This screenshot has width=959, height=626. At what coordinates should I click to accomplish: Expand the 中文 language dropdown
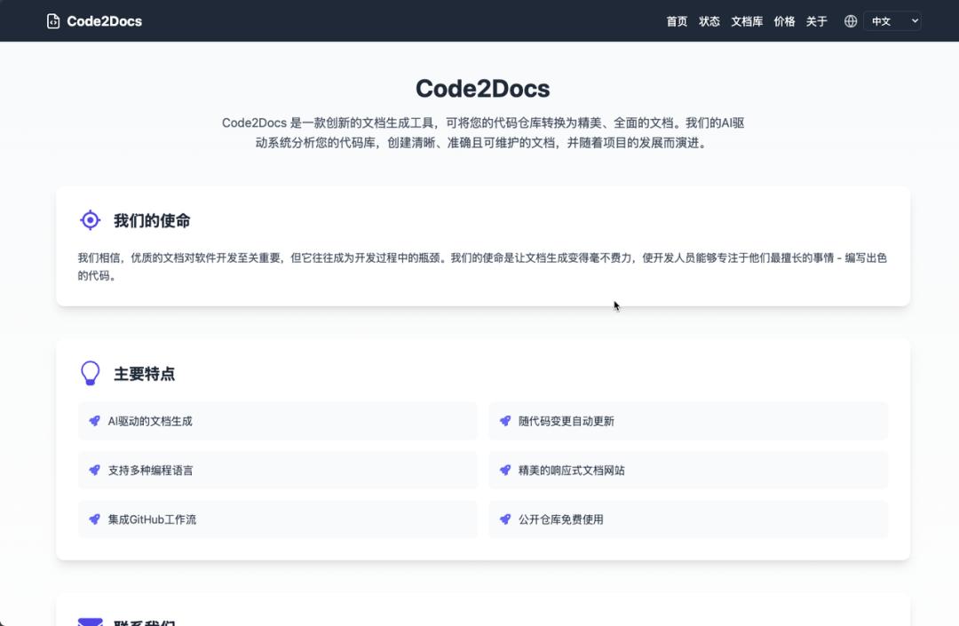(x=892, y=21)
